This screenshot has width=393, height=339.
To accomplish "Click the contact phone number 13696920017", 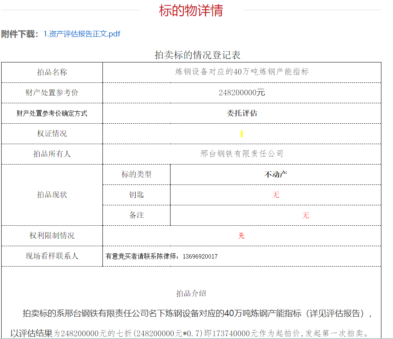I will click(x=200, y=257).
